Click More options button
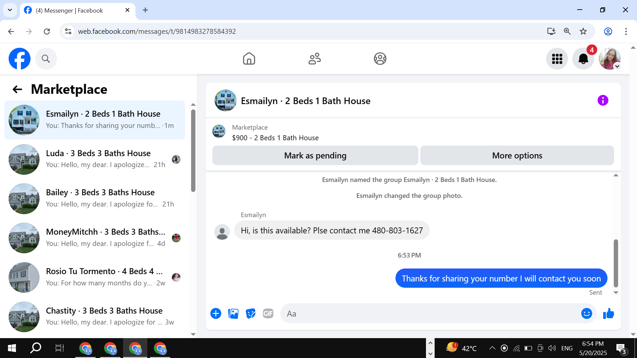 (517, 155)
